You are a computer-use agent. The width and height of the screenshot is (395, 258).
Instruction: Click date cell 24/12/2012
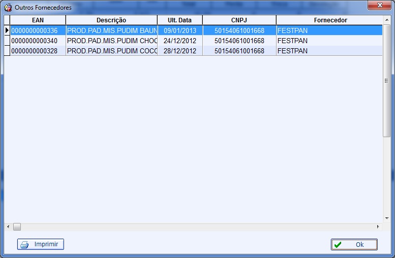[180, 41]
